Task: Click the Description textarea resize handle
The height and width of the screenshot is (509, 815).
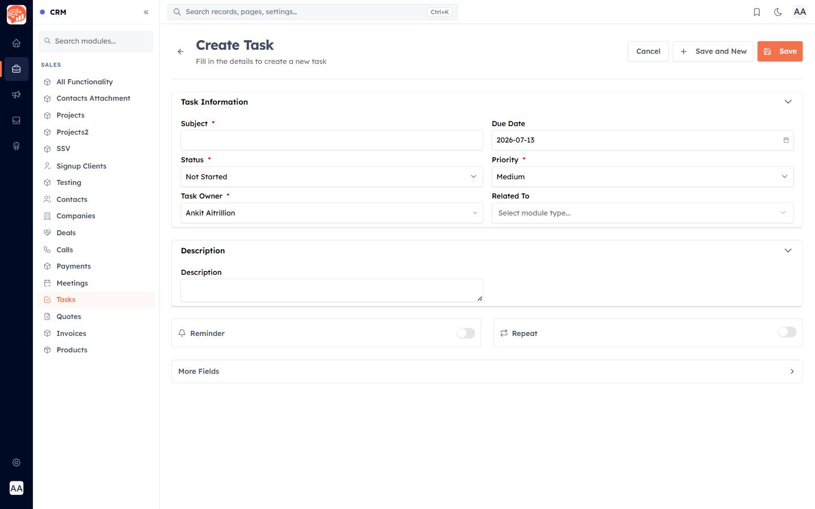Action: (x=480, y=299)
